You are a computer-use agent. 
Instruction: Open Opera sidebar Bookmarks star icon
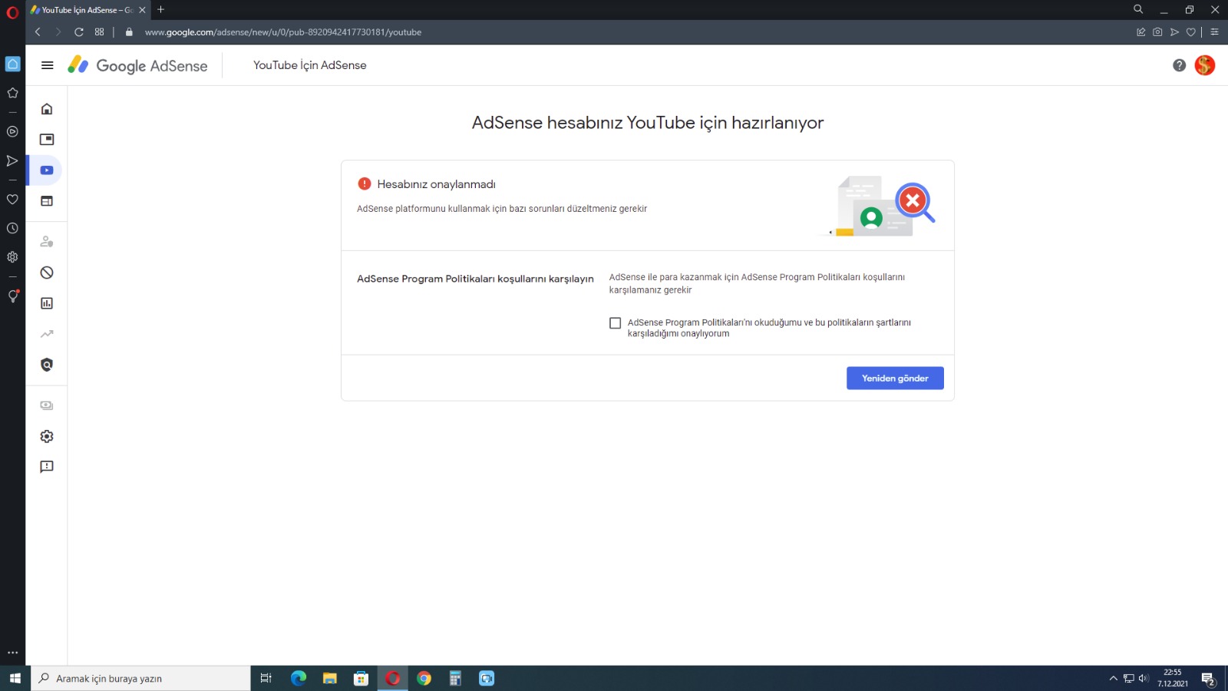coord(12,93)
